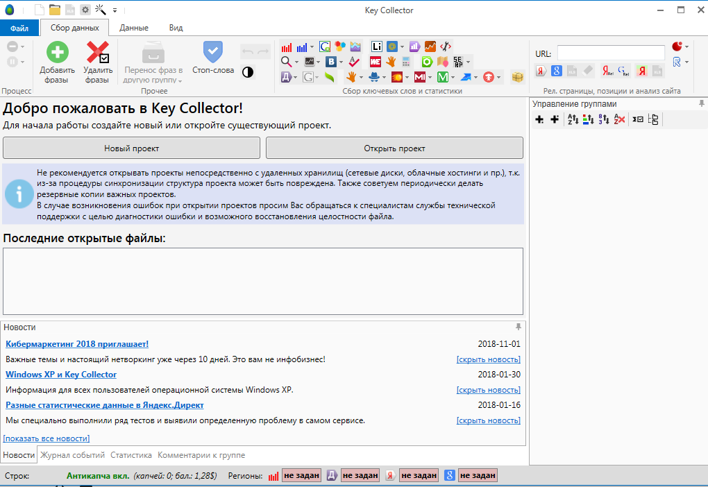
Task: Click the LiveInternet 'Li' icon
Action: pos(377,46)
